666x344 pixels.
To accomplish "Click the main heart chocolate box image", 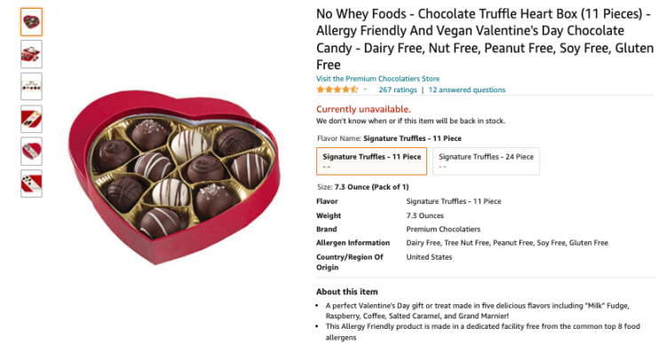I will point(174,177).
